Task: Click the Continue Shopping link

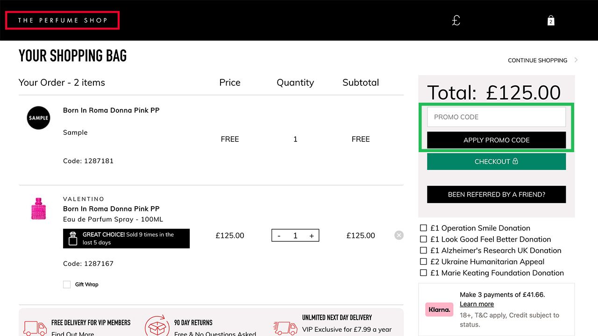Action: [538, 60]
